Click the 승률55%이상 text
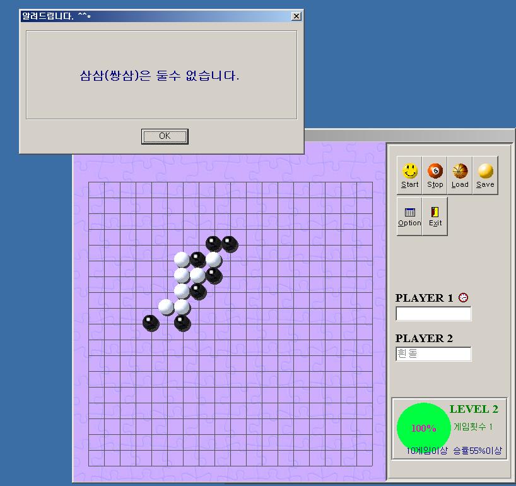 tap(478, 451)
